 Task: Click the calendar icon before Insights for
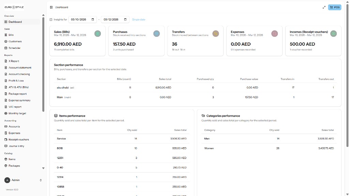point(51,20)
